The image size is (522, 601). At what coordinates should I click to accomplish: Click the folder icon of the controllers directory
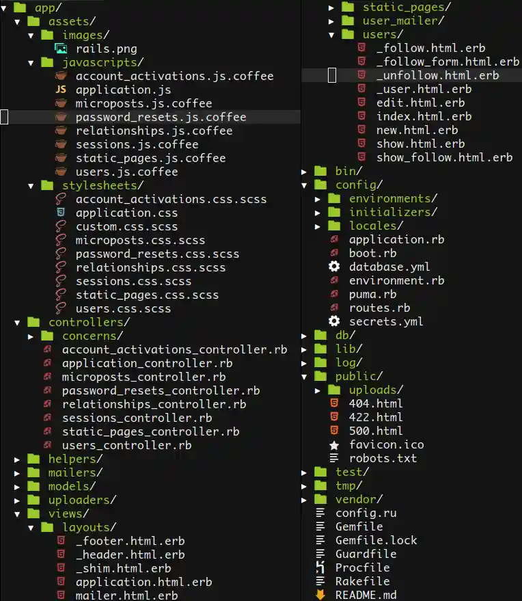33,322
